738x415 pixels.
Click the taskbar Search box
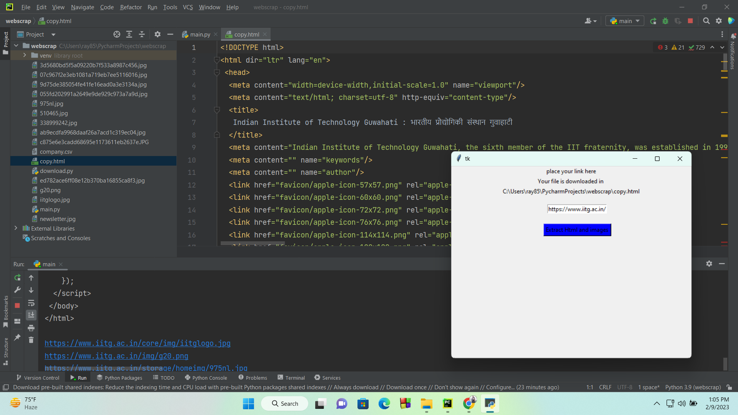(284, 403)
